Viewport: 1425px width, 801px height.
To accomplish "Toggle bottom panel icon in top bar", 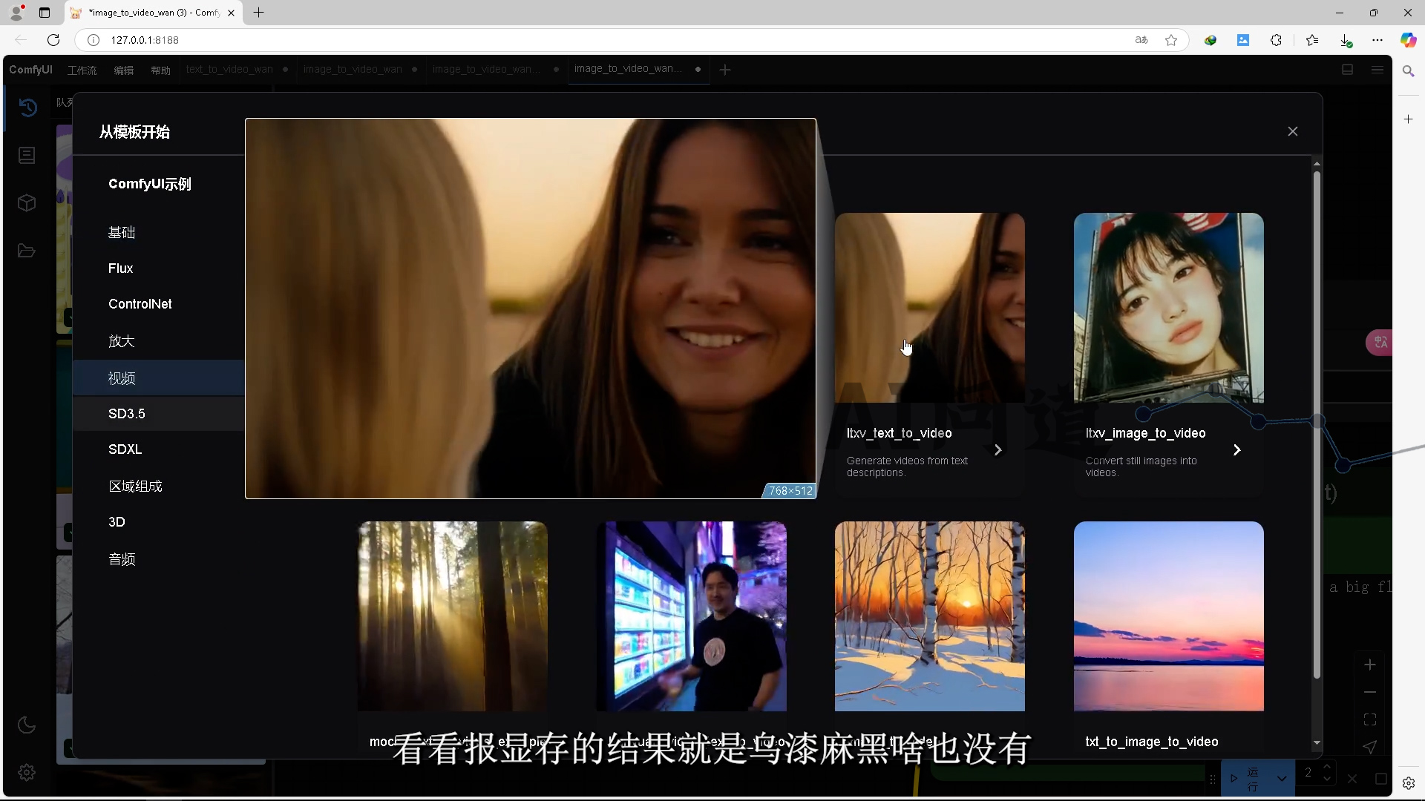I will pos(1348,69).
